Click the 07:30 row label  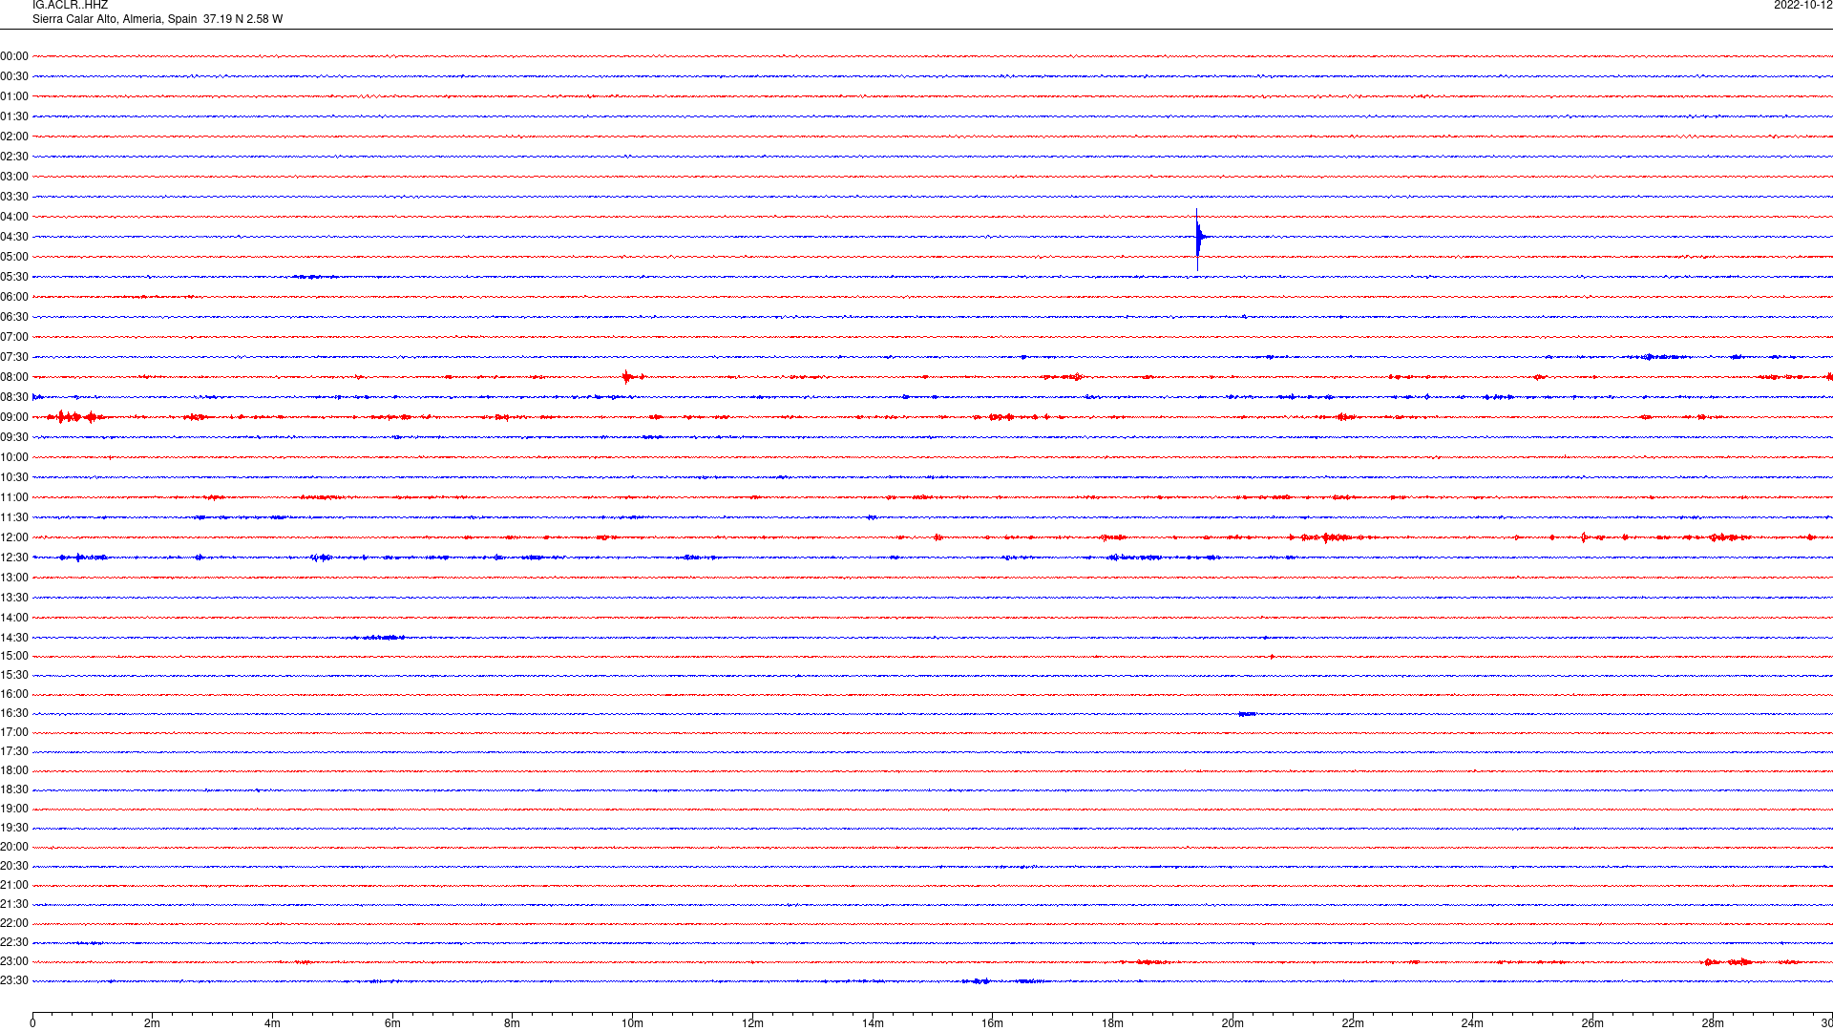(14, 357)
